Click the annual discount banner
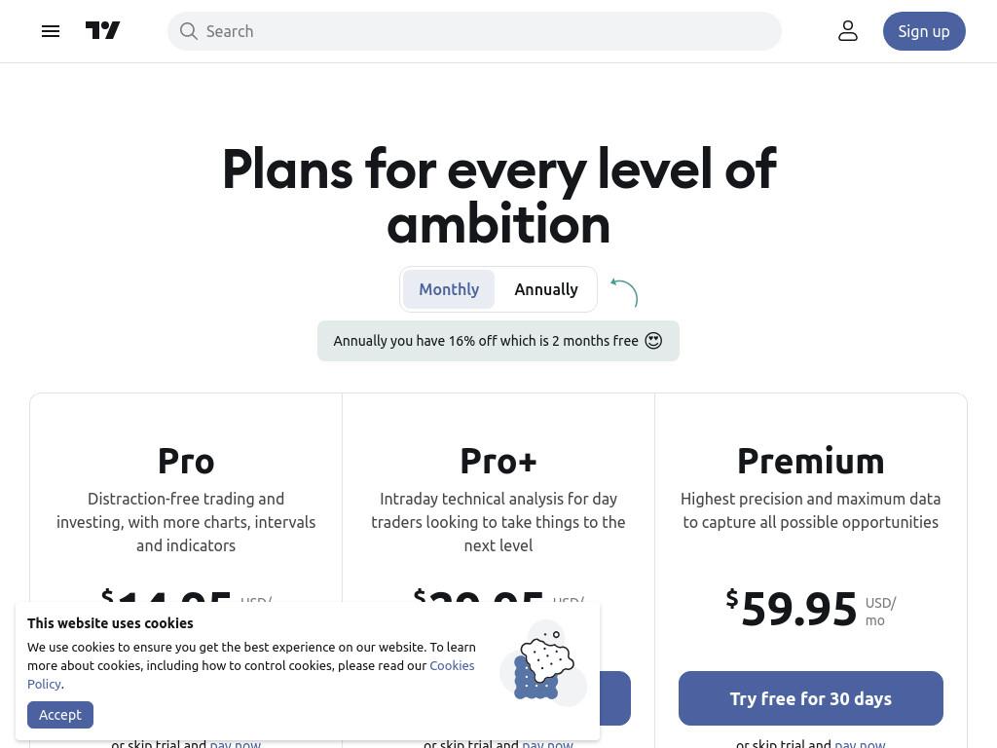The height and width of the screenshot is (748, 997). point(498,341)
